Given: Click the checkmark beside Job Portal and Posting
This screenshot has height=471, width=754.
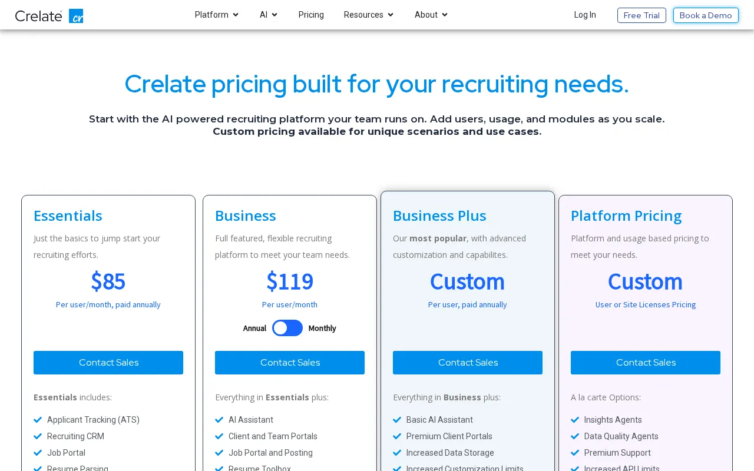Looking at the screenshot, I should pyautogui.click(x=219, y=453).
